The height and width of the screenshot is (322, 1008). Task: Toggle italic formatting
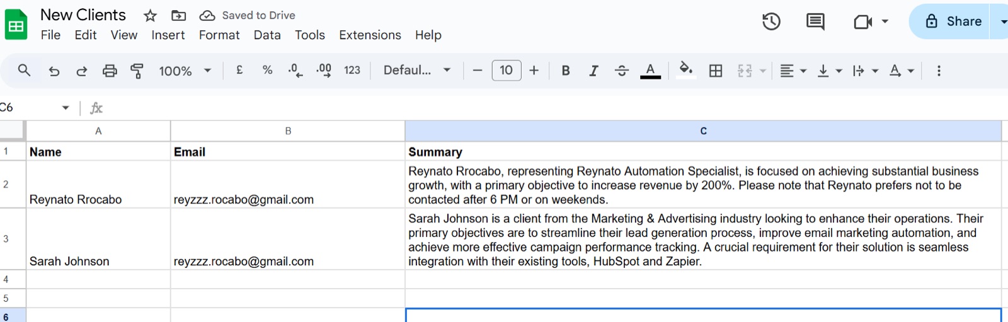593,71
